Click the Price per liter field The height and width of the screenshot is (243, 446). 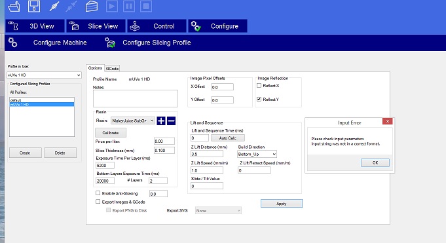[164, 141]
